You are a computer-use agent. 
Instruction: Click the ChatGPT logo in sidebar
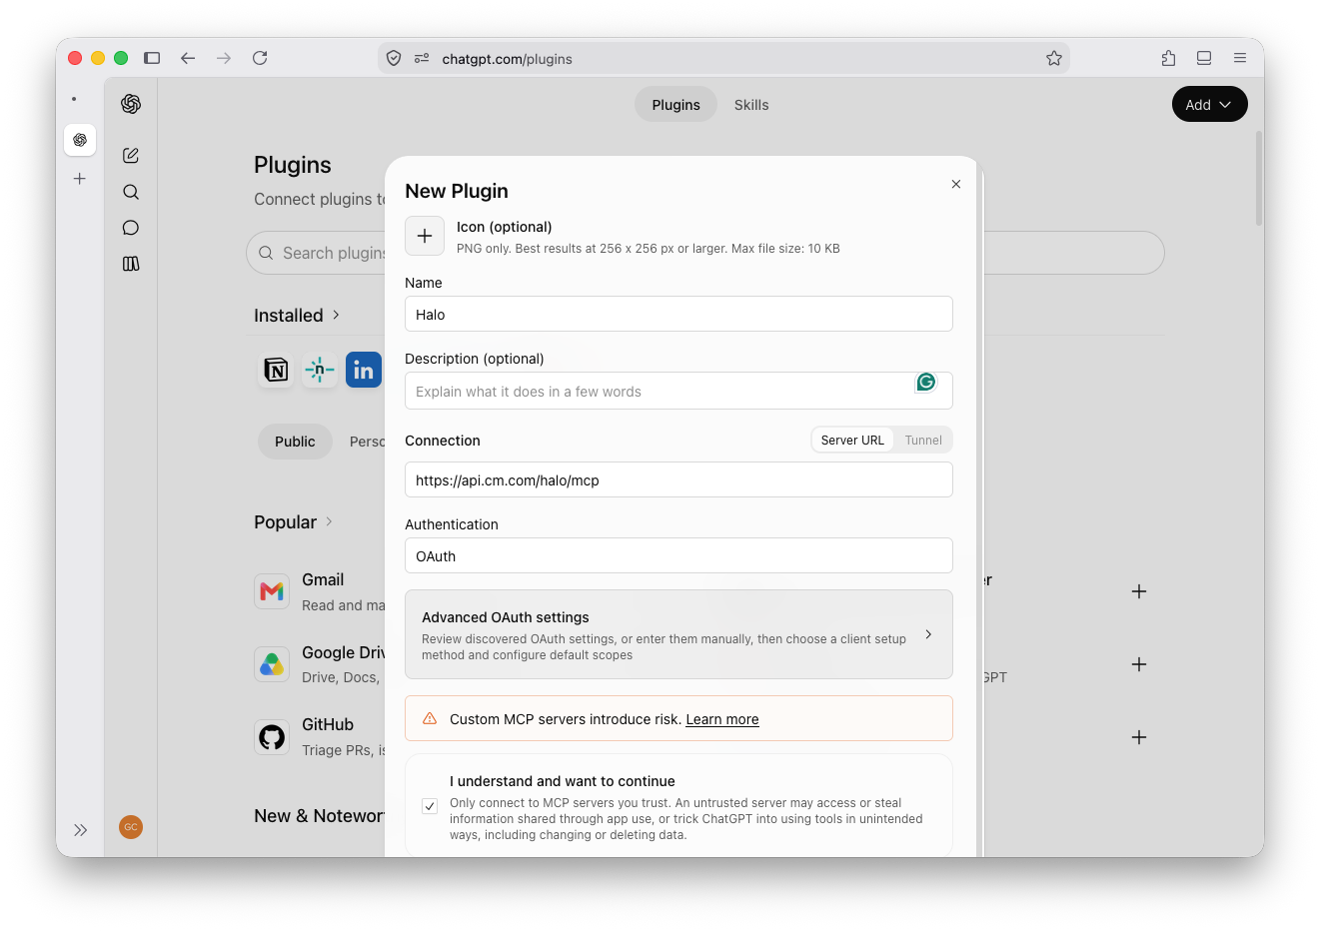(131, 104)
